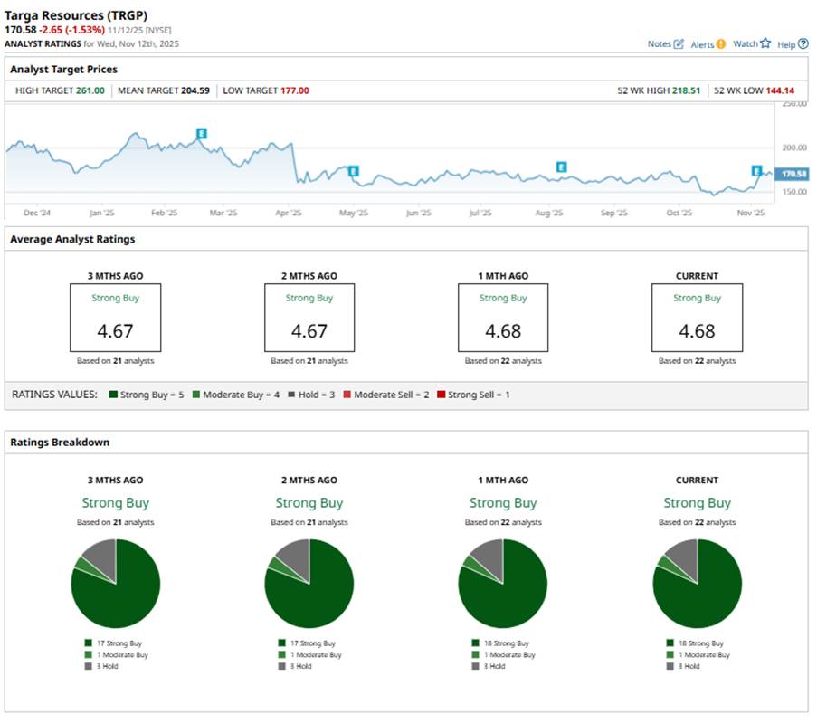Screen dimensions: 817x724
Task: Click the earnings marker near March '25
Action: click(202, 133)
